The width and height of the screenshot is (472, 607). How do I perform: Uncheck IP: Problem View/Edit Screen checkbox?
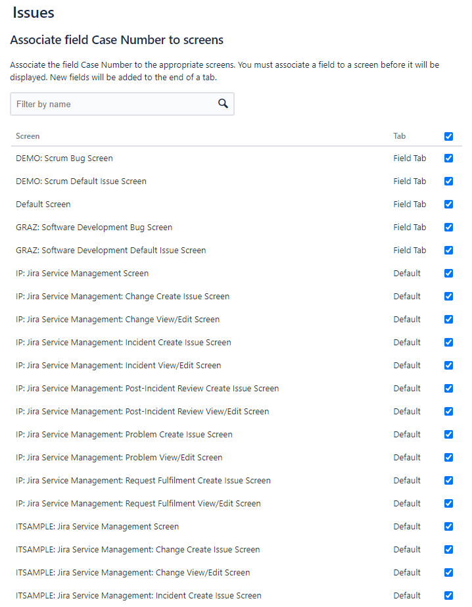[x=448, y=457]
